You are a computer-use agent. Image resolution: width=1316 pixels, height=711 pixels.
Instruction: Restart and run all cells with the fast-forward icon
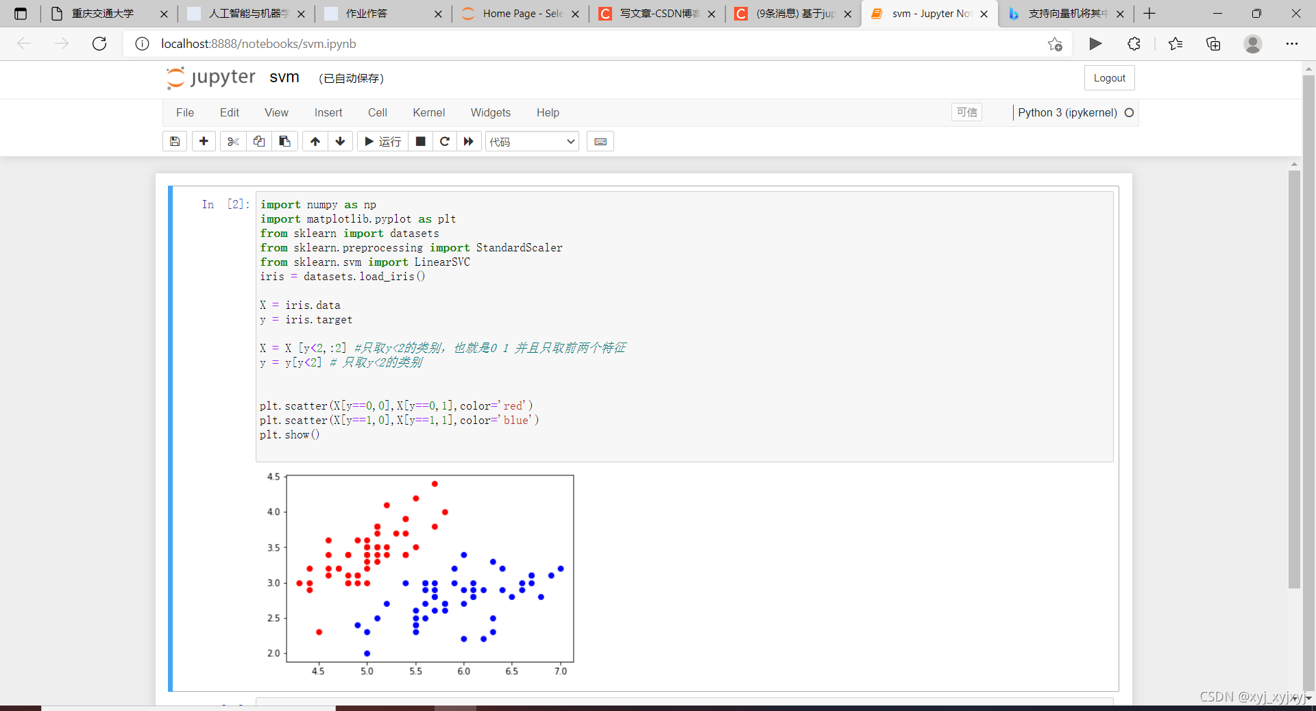coord(469,141)
